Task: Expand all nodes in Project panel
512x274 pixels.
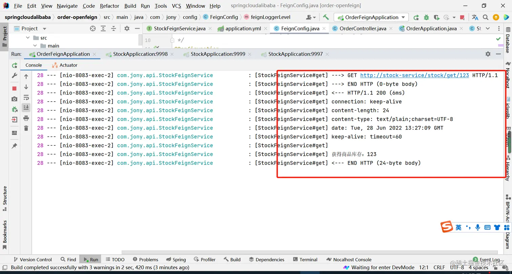Action: (x=103, y=29)
